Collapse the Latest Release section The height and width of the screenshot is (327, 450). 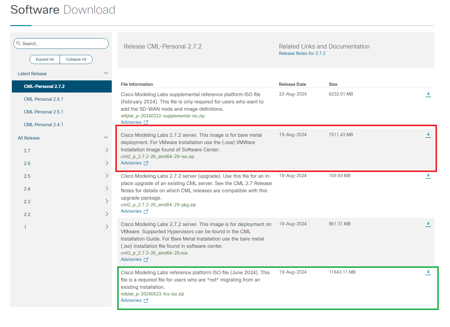[x=106, y=73]
